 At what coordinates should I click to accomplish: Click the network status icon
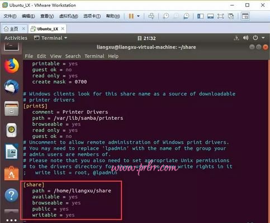[236, 38]
